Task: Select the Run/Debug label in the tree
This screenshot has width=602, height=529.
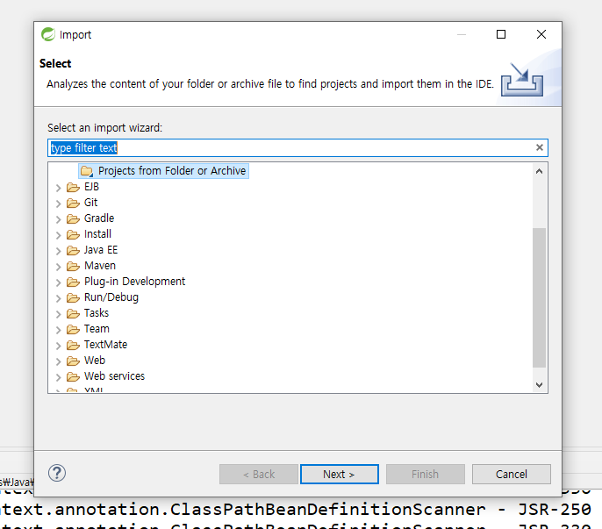Action: [x=111, y=297]
